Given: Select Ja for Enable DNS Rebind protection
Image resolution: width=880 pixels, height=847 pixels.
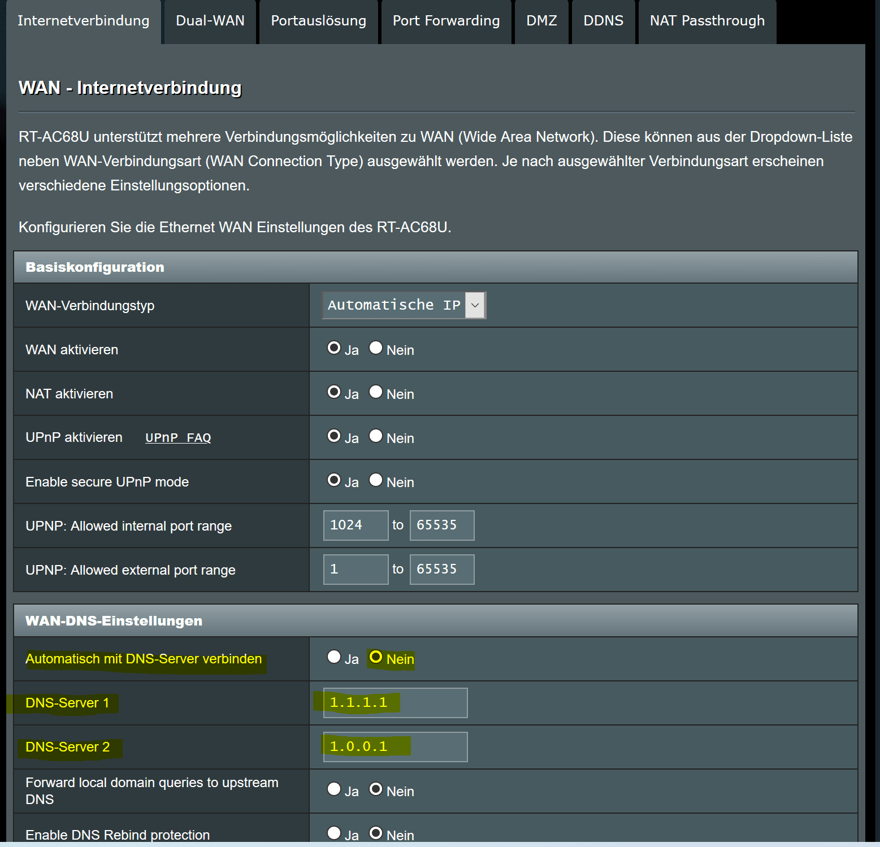Looking at the screenshot, I should tap(334, 833).
